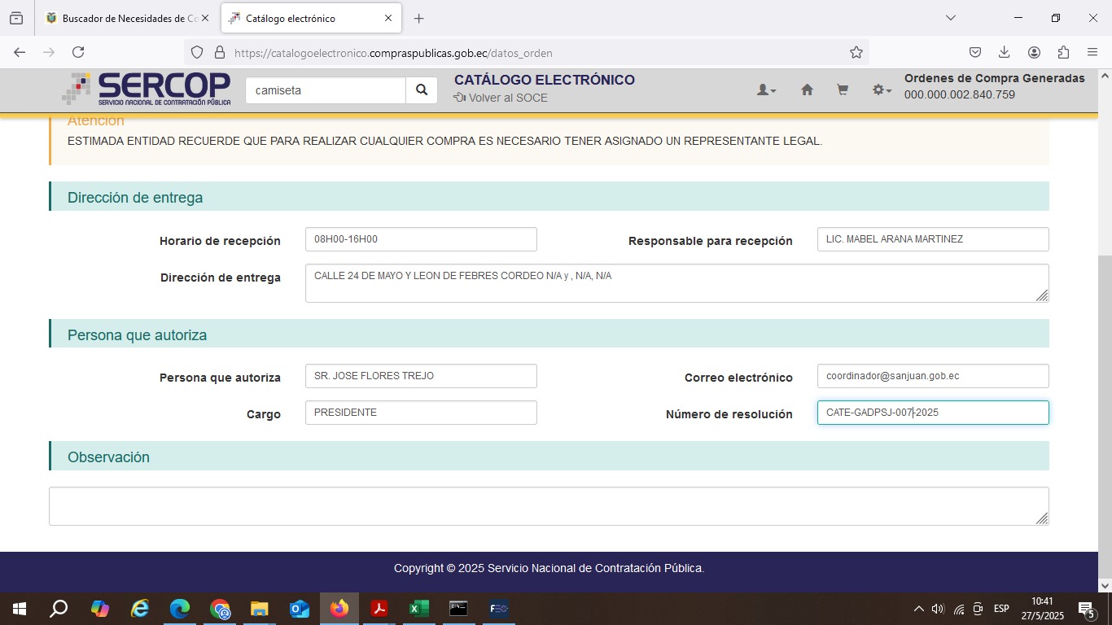This screenshot has width=1112, height=625.
Task: Open Firefox downloads panel
Action: pos(1004,53)
